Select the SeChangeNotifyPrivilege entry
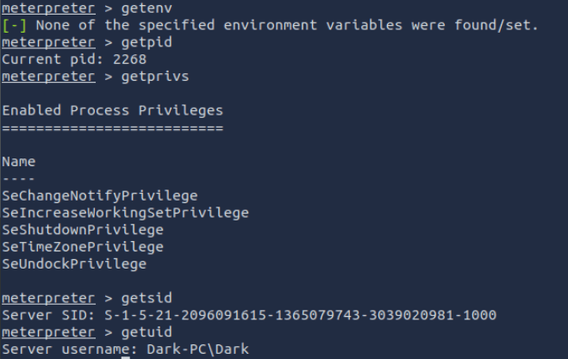Viewport: 568px width, 359px height. [99, 195]
